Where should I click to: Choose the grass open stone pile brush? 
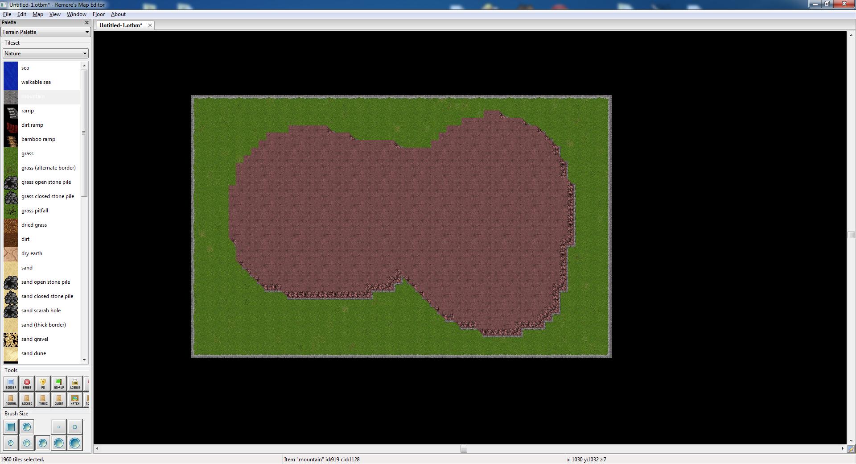42,182
